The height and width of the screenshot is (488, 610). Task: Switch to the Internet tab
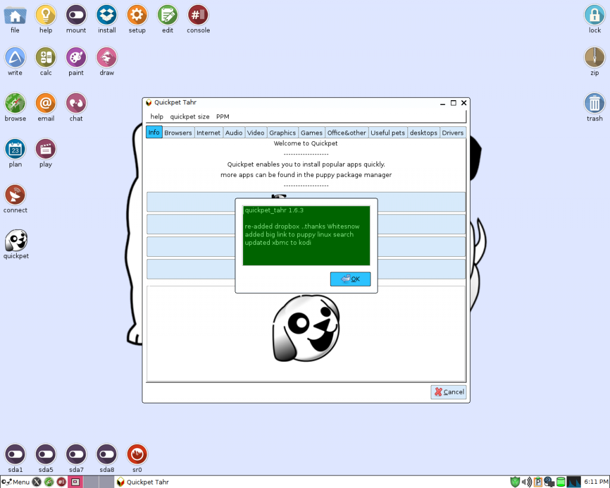coord(208,133)
